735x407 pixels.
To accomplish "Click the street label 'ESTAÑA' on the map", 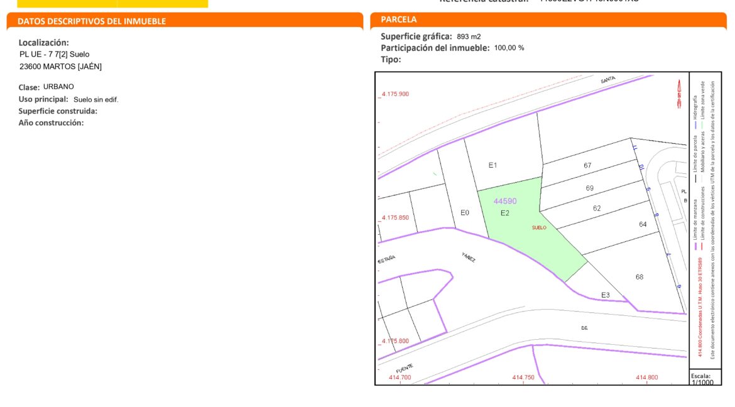I will tap(387, 259).
